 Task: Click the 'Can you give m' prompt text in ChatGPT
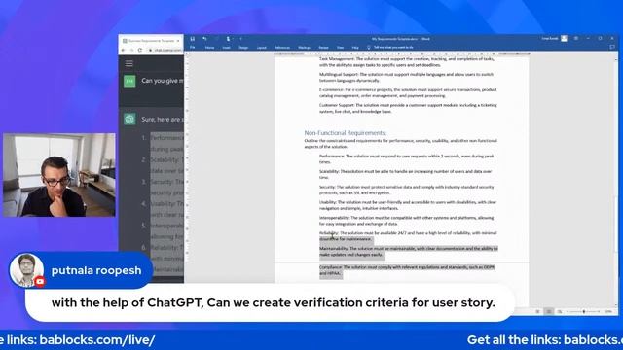163,81
